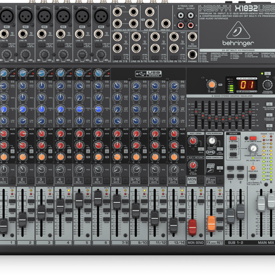Toggle the MON MUTE button
Viewport: 275px width, 275px height.
tap(201, 180)
